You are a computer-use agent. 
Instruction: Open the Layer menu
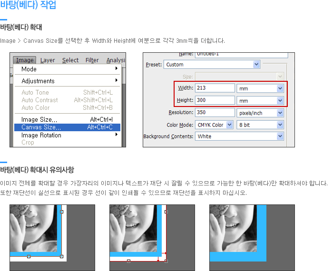pyautogui.click(x=48, y=60)
